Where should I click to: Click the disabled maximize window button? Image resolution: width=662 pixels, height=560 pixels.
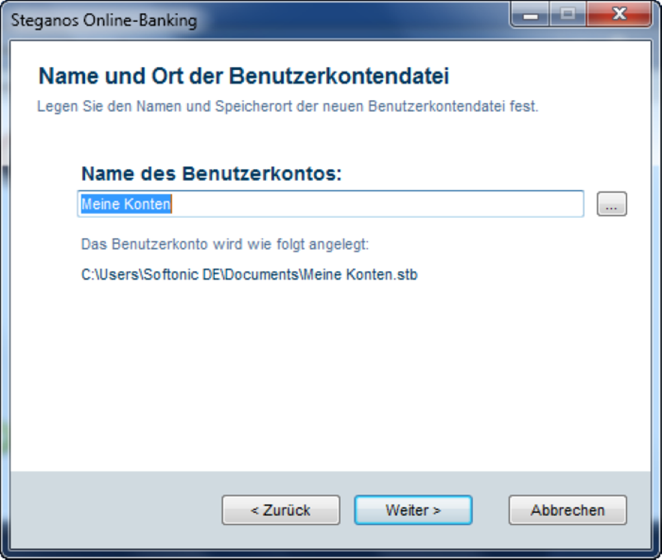pyautogui.click(x=568, y=14)
